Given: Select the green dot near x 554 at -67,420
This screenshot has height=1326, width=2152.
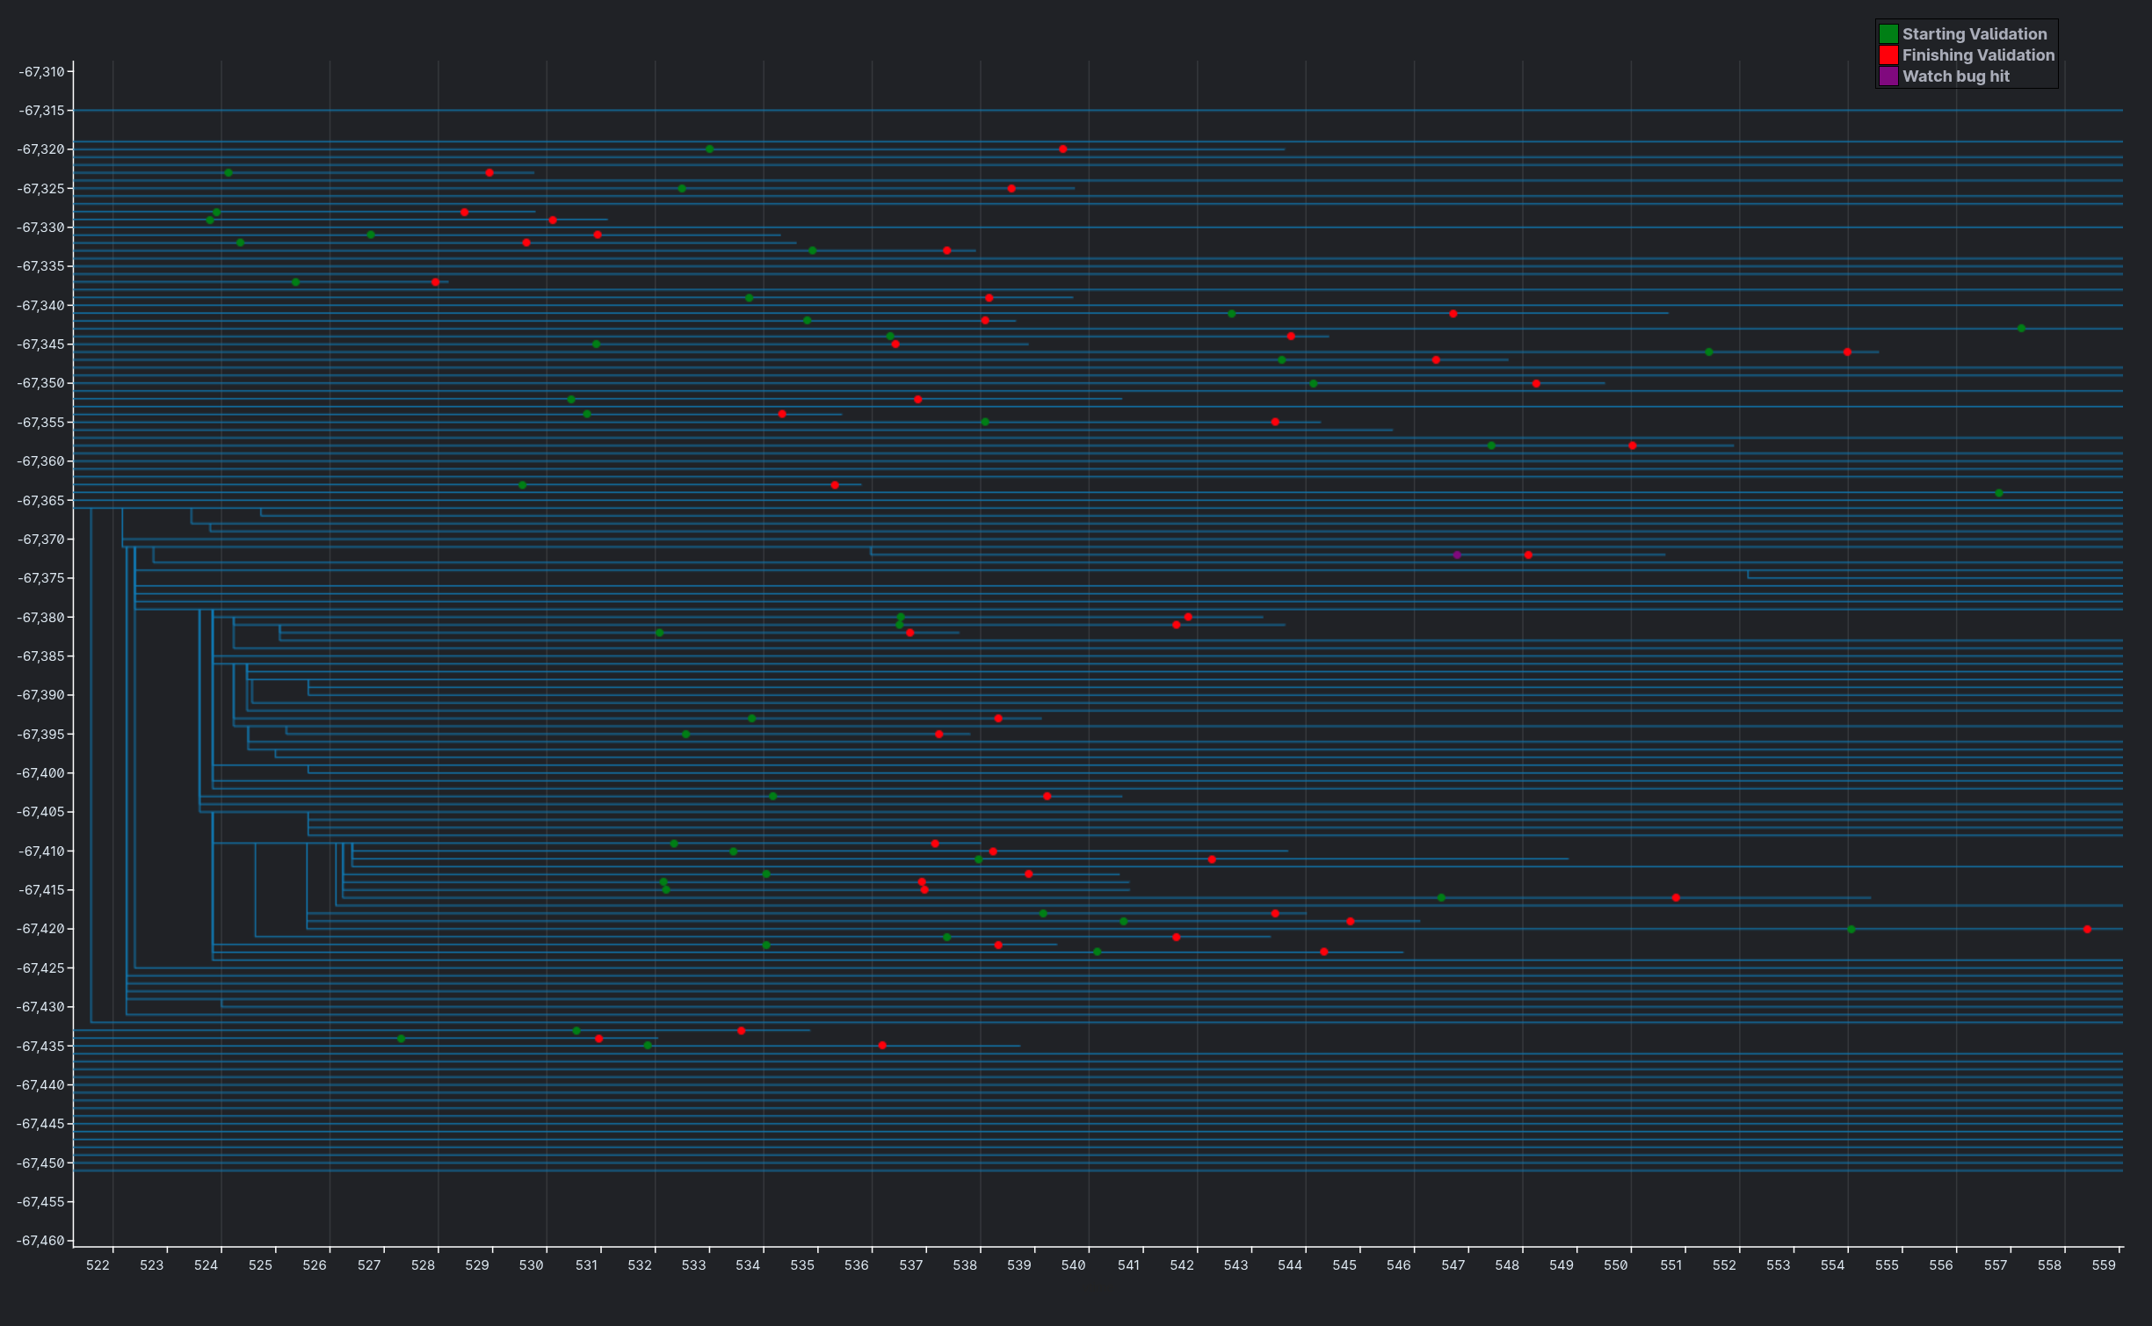Looking at the screenshot, I should pyautogui.click(x=1851, y=930).
